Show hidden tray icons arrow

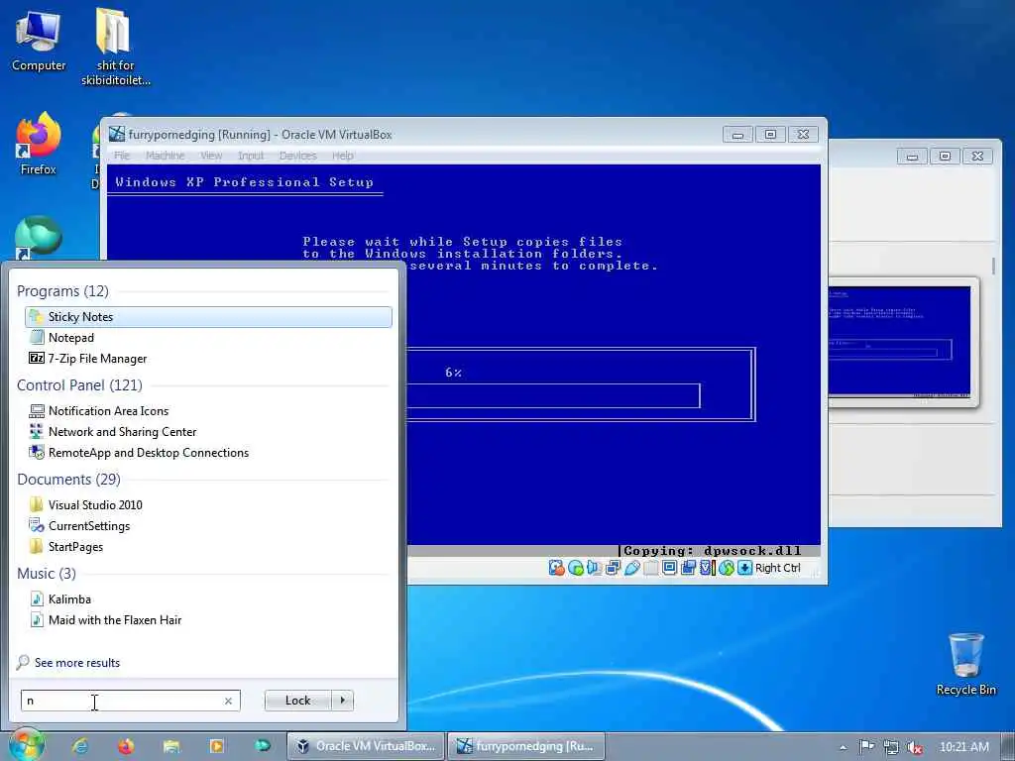(843, 747)
